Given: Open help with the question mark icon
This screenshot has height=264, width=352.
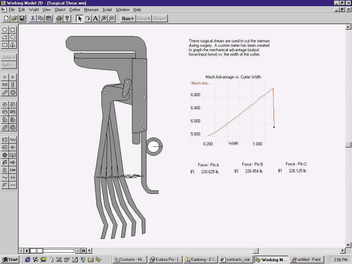Looking at the screenshot, I should [x=67, y=19].
